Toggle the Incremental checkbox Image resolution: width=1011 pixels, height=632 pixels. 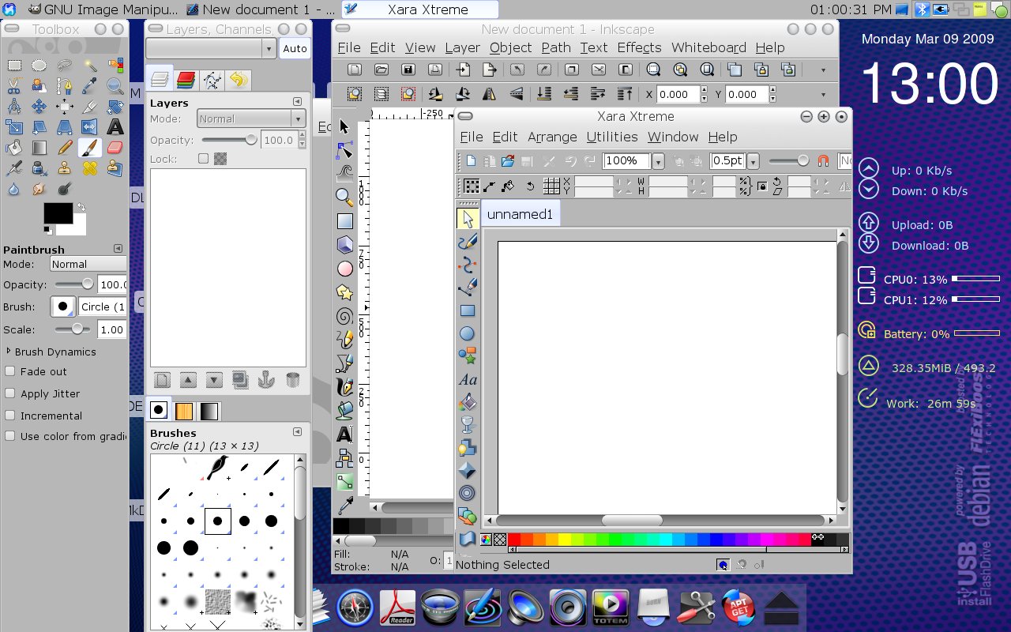point(10,415)
